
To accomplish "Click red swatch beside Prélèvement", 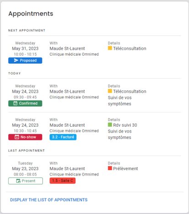I will (x=110, y=168).
